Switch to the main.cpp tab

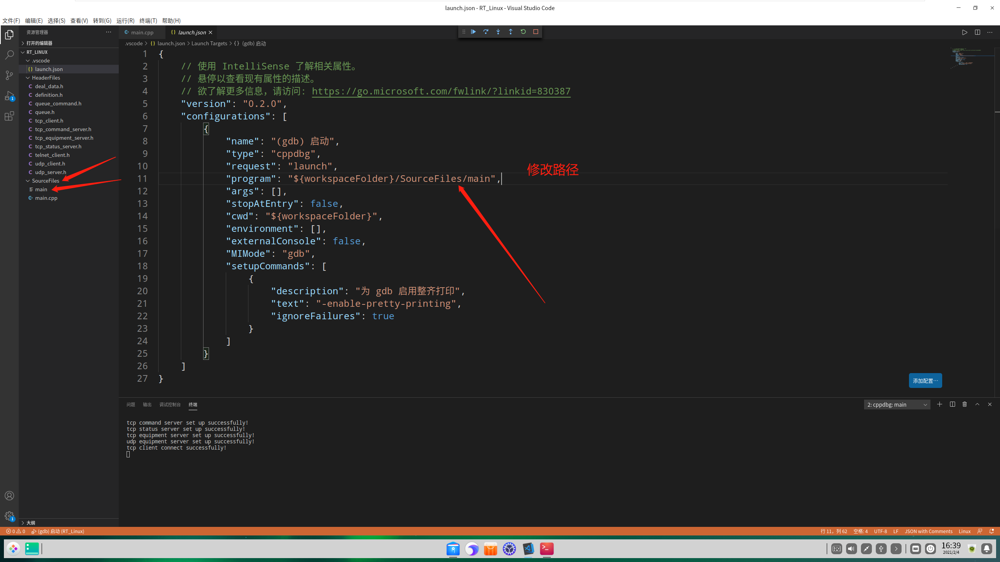coord(142,32)
